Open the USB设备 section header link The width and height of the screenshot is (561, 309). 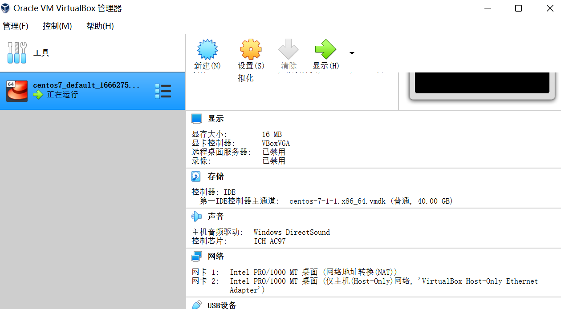(x=222, y=305)
